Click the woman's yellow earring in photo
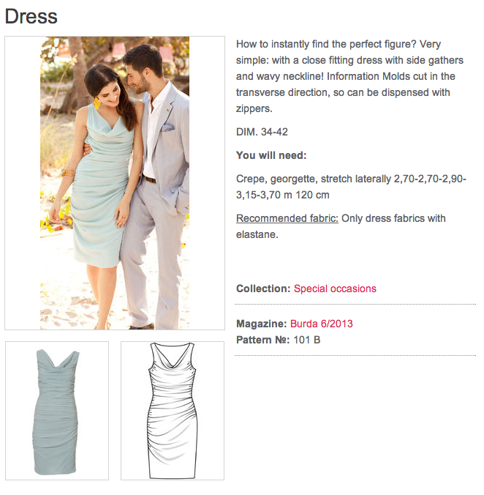 97,103
